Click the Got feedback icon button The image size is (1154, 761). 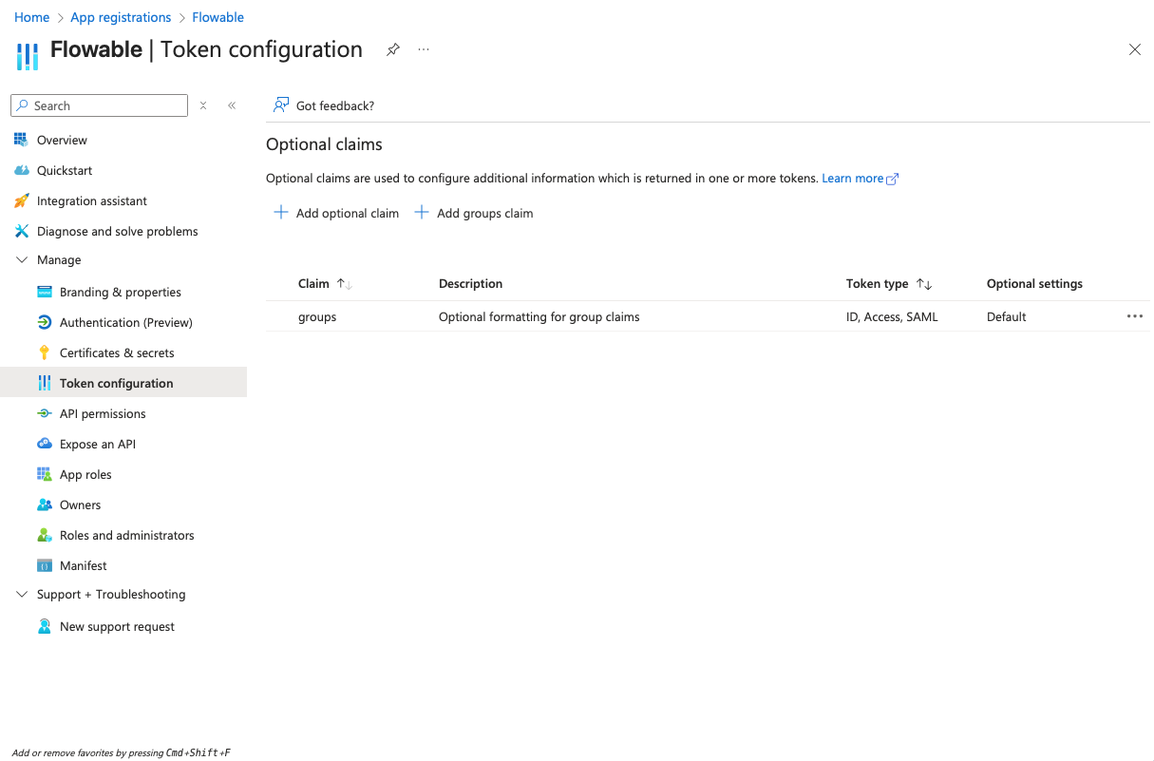[x=281, y=105]
